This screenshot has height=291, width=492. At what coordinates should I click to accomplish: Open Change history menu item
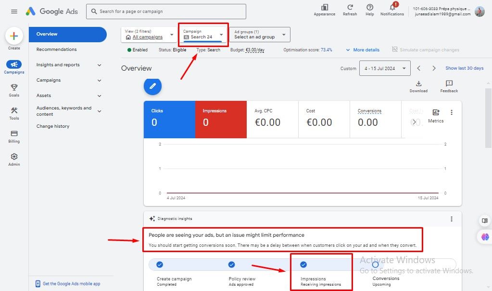(x=53, y=126)
